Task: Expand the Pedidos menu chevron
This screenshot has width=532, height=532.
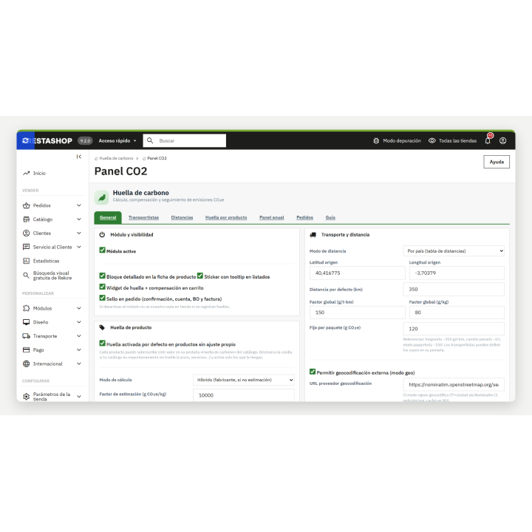Action: (x=79, y=205)
